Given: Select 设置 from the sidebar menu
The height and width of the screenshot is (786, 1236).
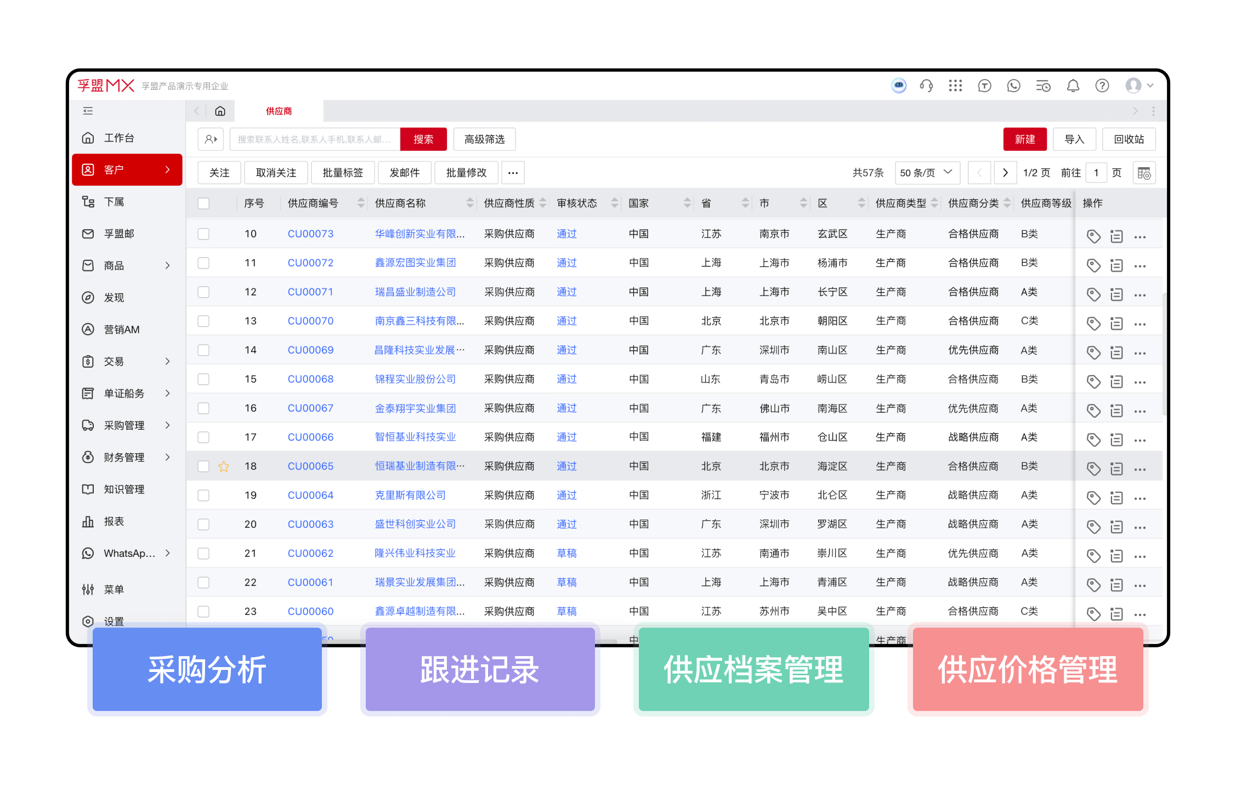Looking at the screenshot, I should coord(114,621).
